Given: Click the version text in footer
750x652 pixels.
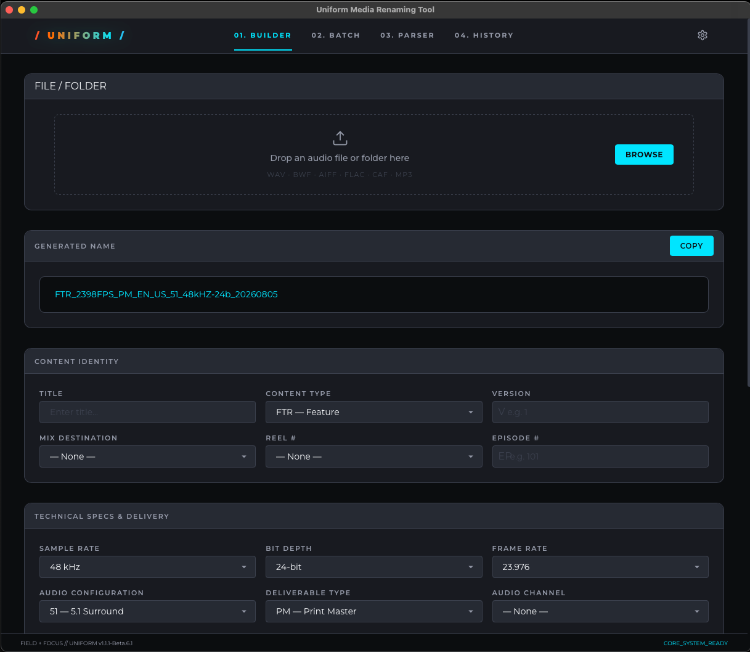Looking at the screenshot, I should [x=76, y=643].
